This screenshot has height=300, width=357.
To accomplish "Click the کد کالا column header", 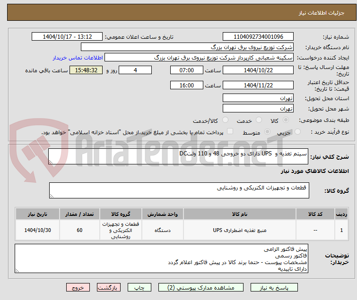I will tap(315, 214).
